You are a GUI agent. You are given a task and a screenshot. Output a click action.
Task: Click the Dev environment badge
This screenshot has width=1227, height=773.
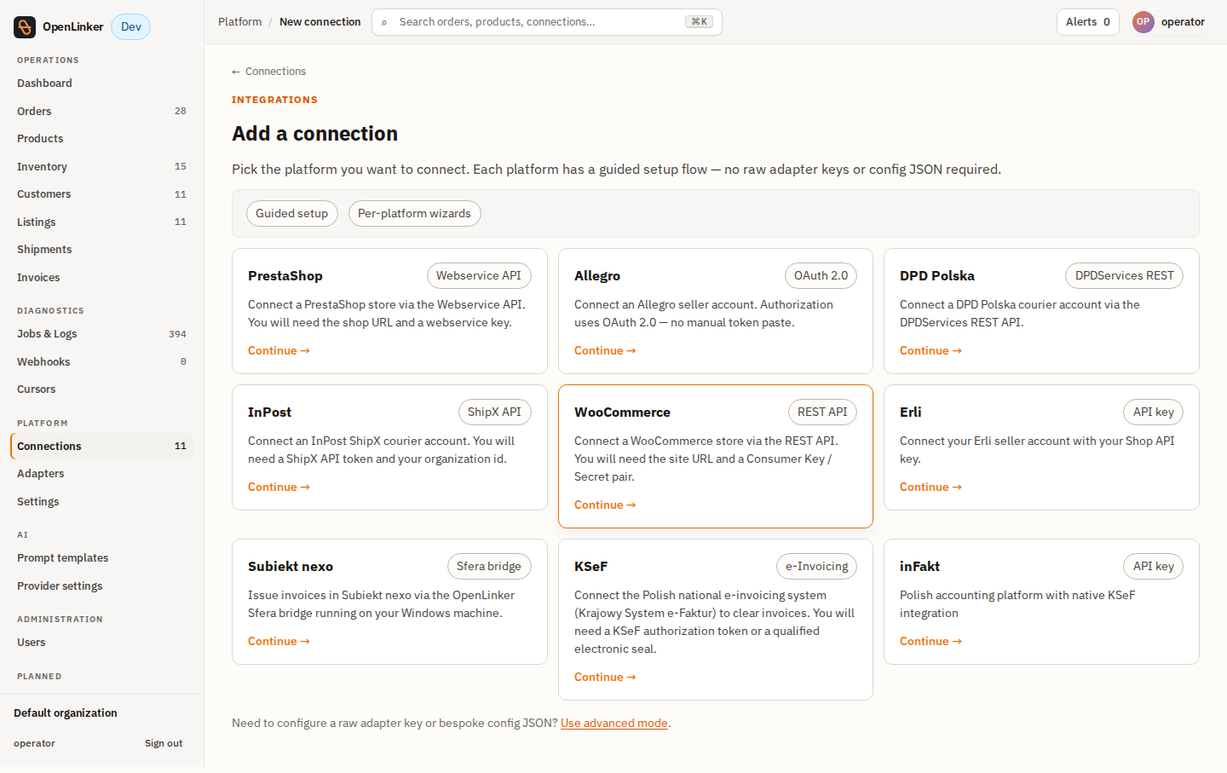pyautogui.click(x=131, y=27)
